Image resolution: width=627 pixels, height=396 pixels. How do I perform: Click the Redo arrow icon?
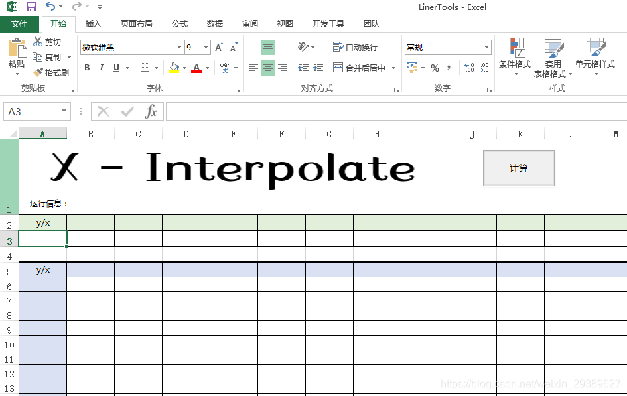coord(76,7)
